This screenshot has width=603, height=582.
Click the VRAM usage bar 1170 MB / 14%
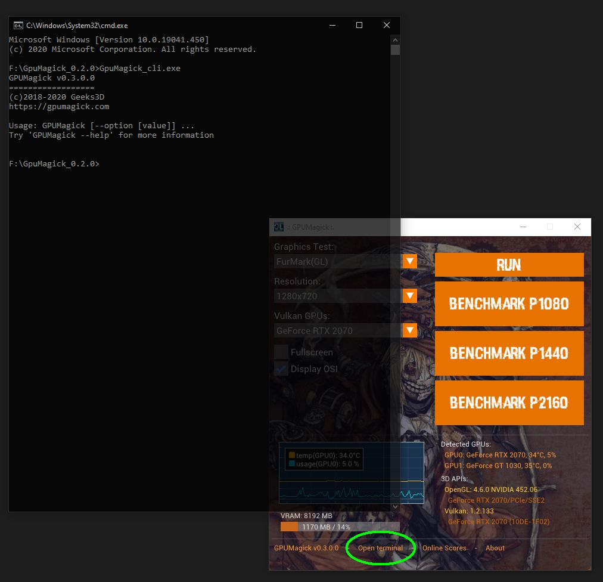click(340, 527)
